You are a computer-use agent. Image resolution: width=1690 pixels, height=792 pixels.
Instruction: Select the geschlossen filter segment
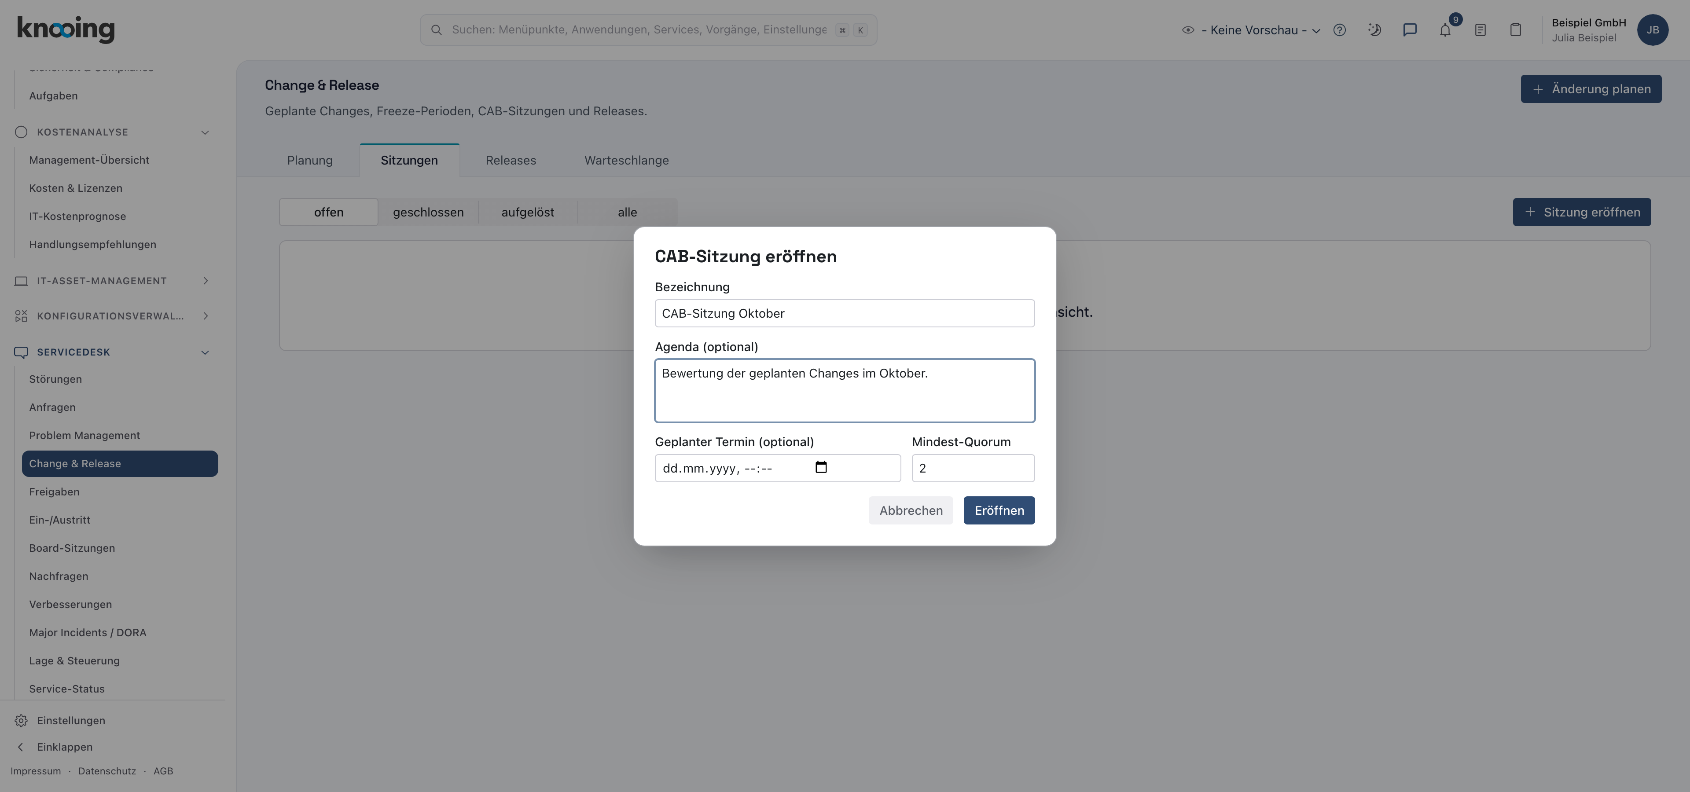coord(428,213)
